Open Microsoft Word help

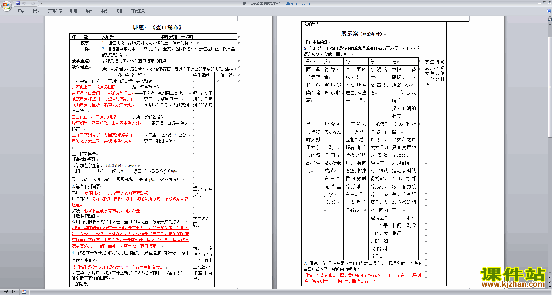click(x=549, y=11)
